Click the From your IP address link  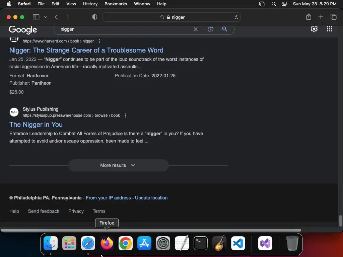108,198
